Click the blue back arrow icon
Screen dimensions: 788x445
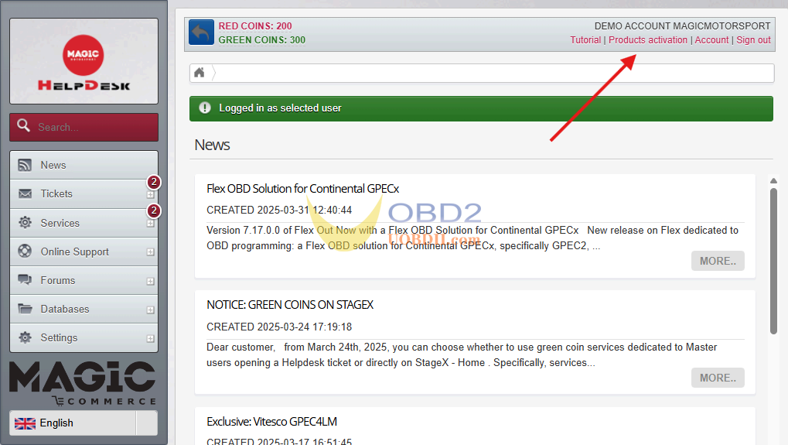click(x=202, y=33)
